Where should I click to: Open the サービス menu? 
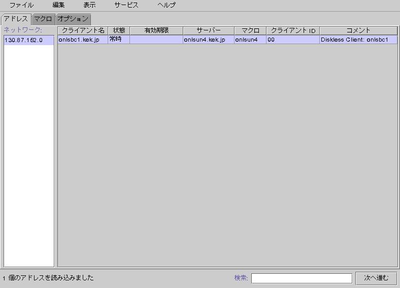tap(126, 5)
